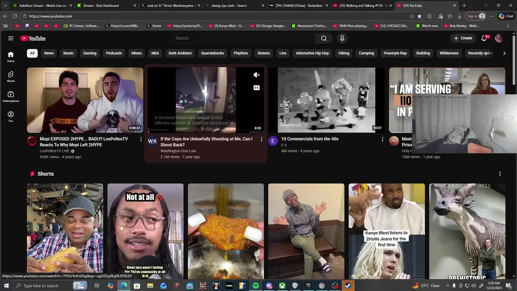
Task: Open YouTube notifications bell
Action: 484,38
